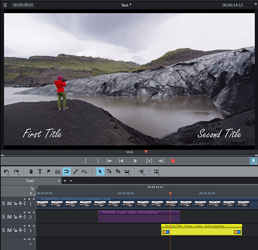Set a chapter marker with flag icon
Screen dimensions: 258x250
[49, 172]
